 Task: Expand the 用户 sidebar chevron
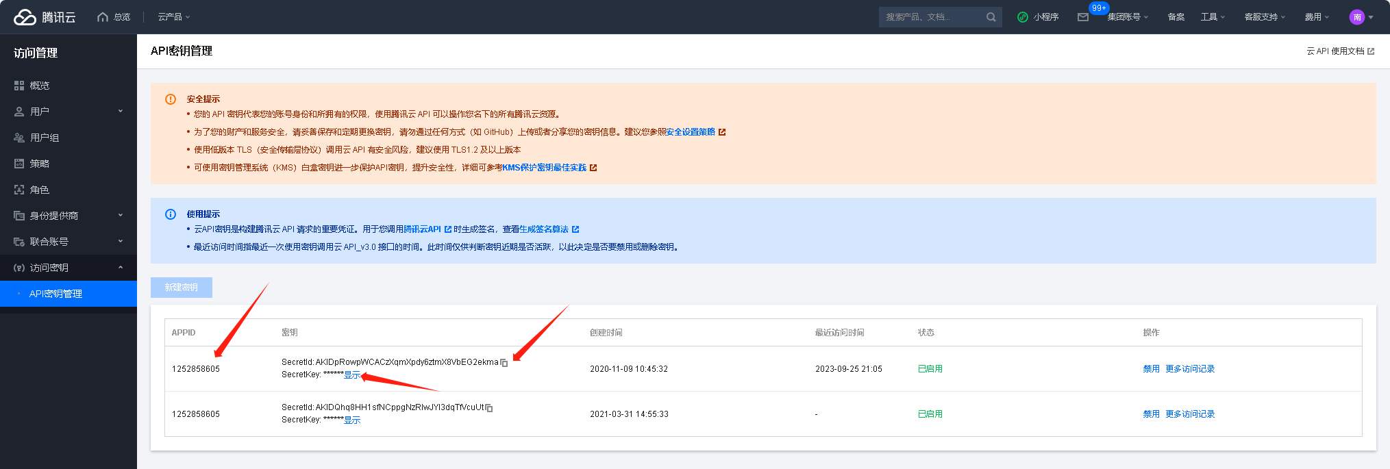point(121,111)
